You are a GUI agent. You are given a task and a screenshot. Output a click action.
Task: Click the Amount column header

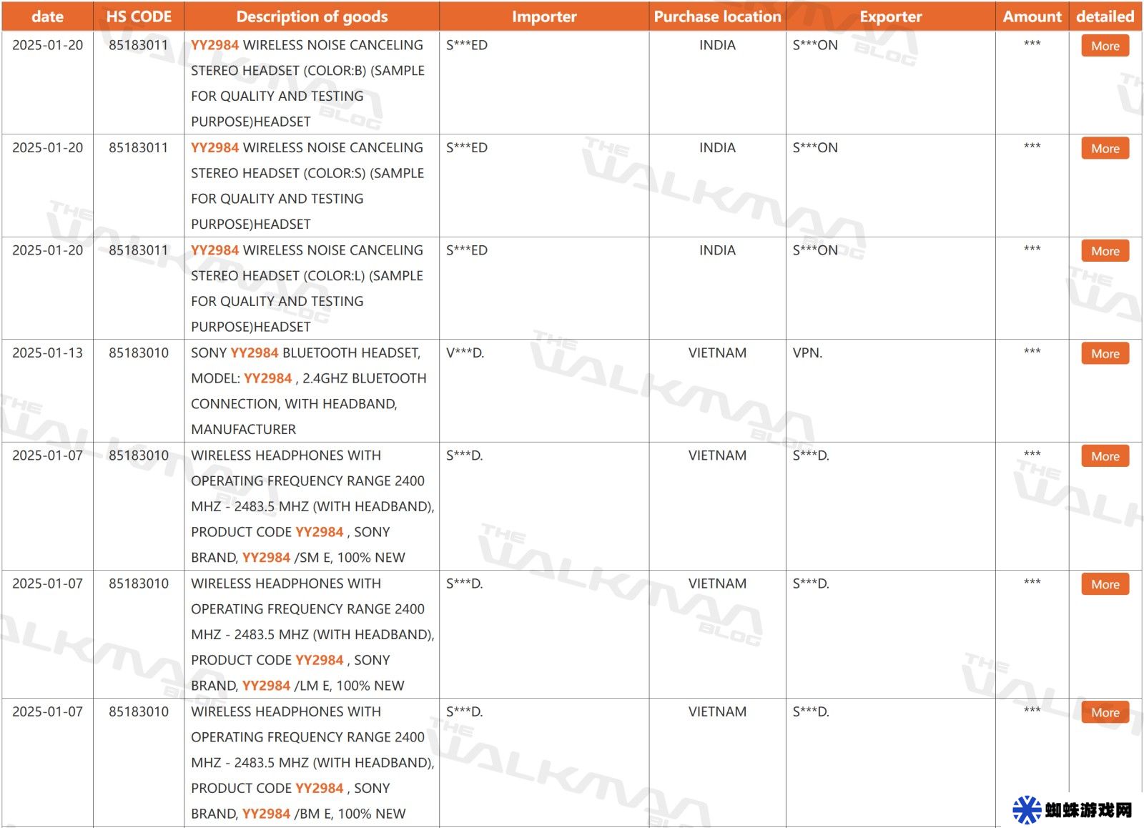point(1032,16)
